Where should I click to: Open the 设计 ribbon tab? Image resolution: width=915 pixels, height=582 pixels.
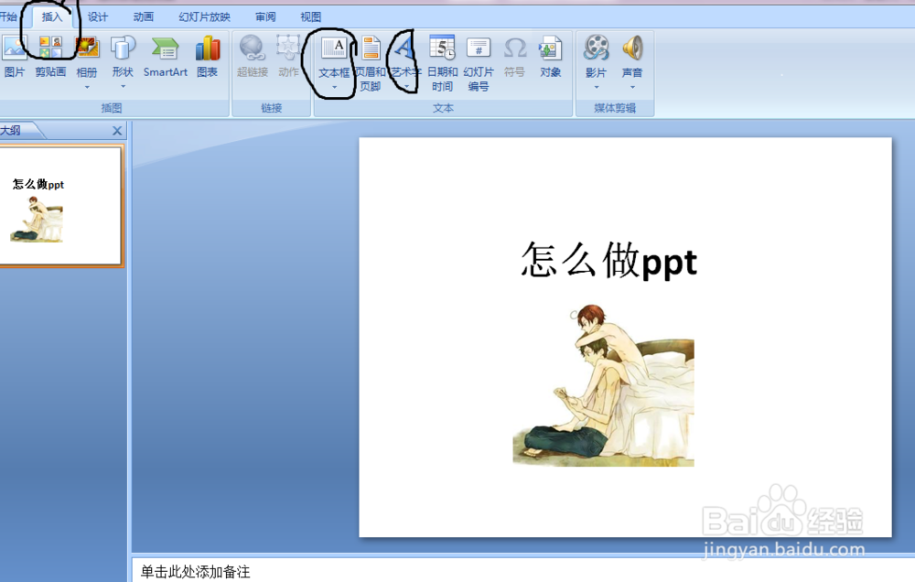coord(98,16)
